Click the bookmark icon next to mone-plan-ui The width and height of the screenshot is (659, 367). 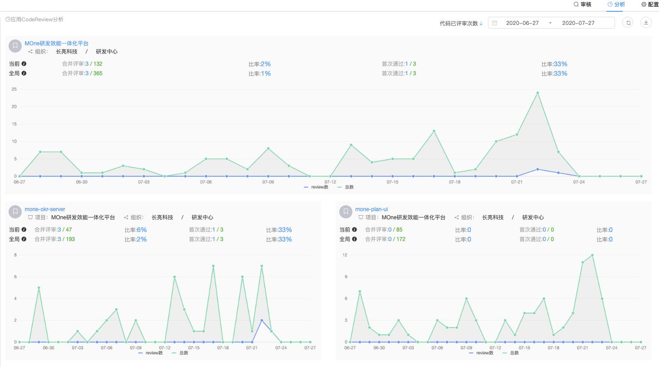coord(346,212)
